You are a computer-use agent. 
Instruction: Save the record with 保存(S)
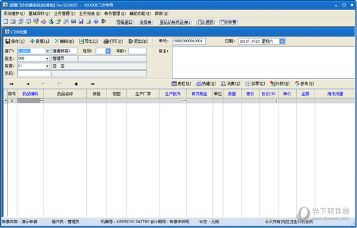coord(15,41)
